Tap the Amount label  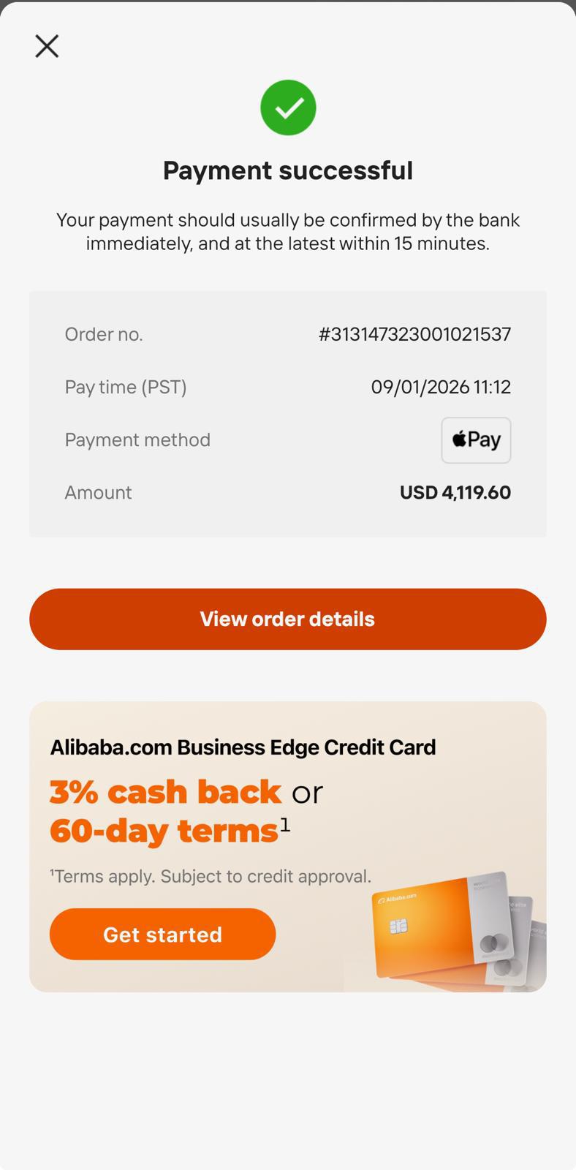pyautogui.click(x=98, y=492)
